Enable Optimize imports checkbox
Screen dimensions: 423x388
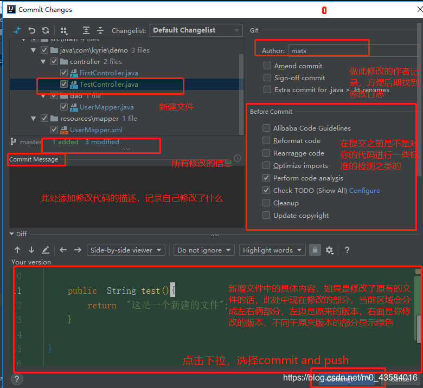click(266, 165)
